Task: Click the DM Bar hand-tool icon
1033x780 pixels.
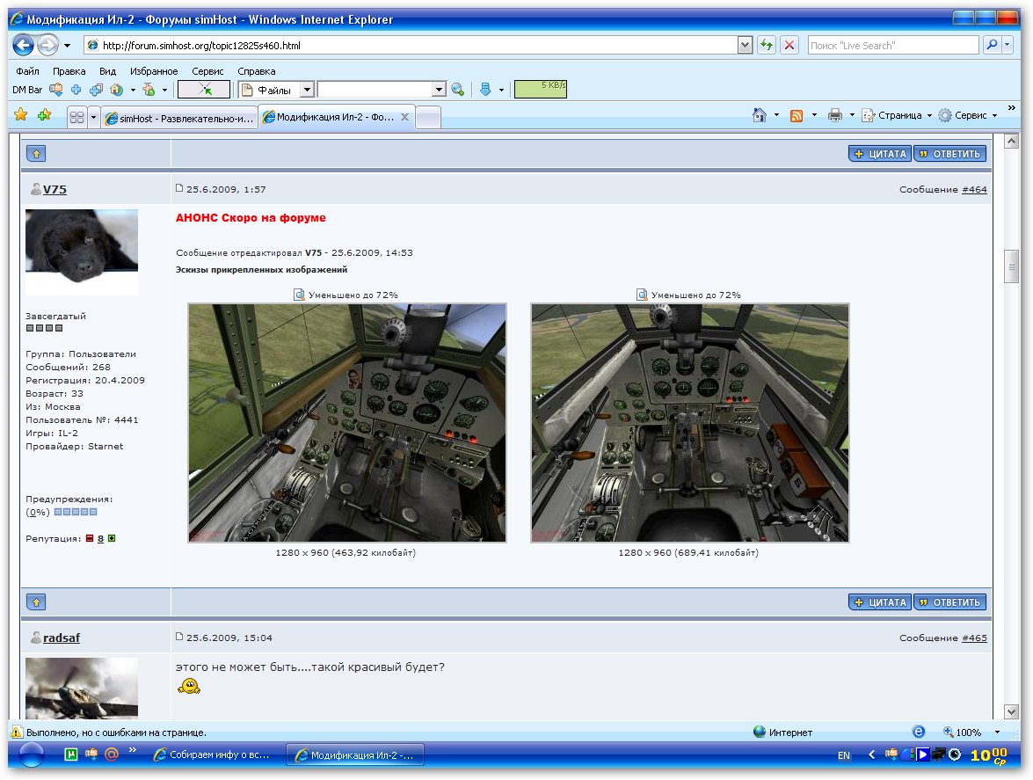Action: (x=149, y=89)
